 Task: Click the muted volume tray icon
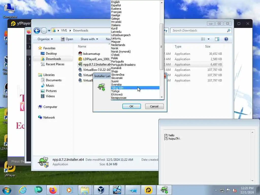(x=234, y=190)
